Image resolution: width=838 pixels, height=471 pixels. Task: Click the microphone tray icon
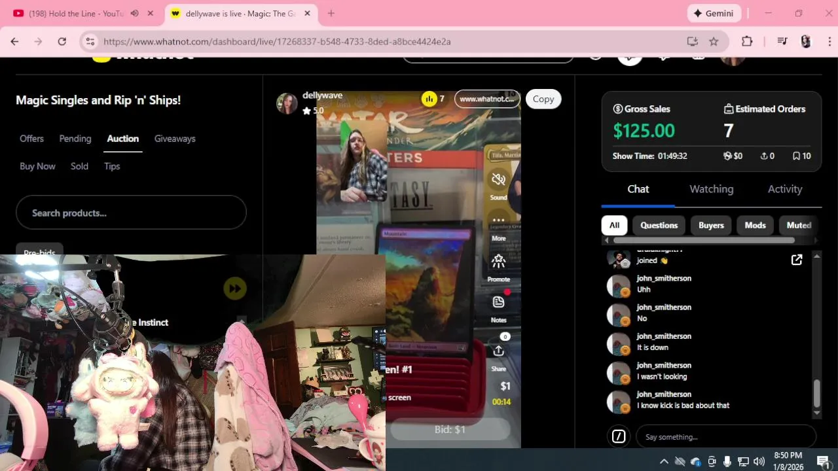coord(727,461)
